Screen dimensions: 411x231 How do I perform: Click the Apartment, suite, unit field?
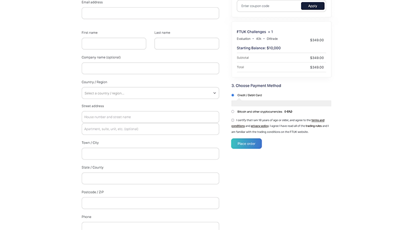(150, 129)
